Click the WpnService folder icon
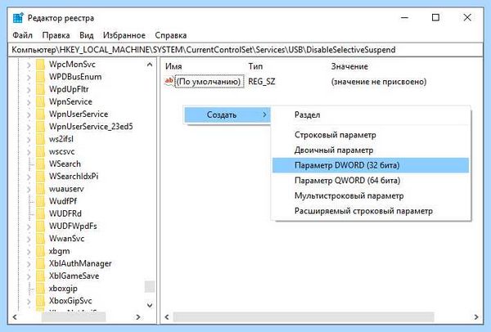Image resolution: width=491 pixels, height=332 pixels. [40, 101]
